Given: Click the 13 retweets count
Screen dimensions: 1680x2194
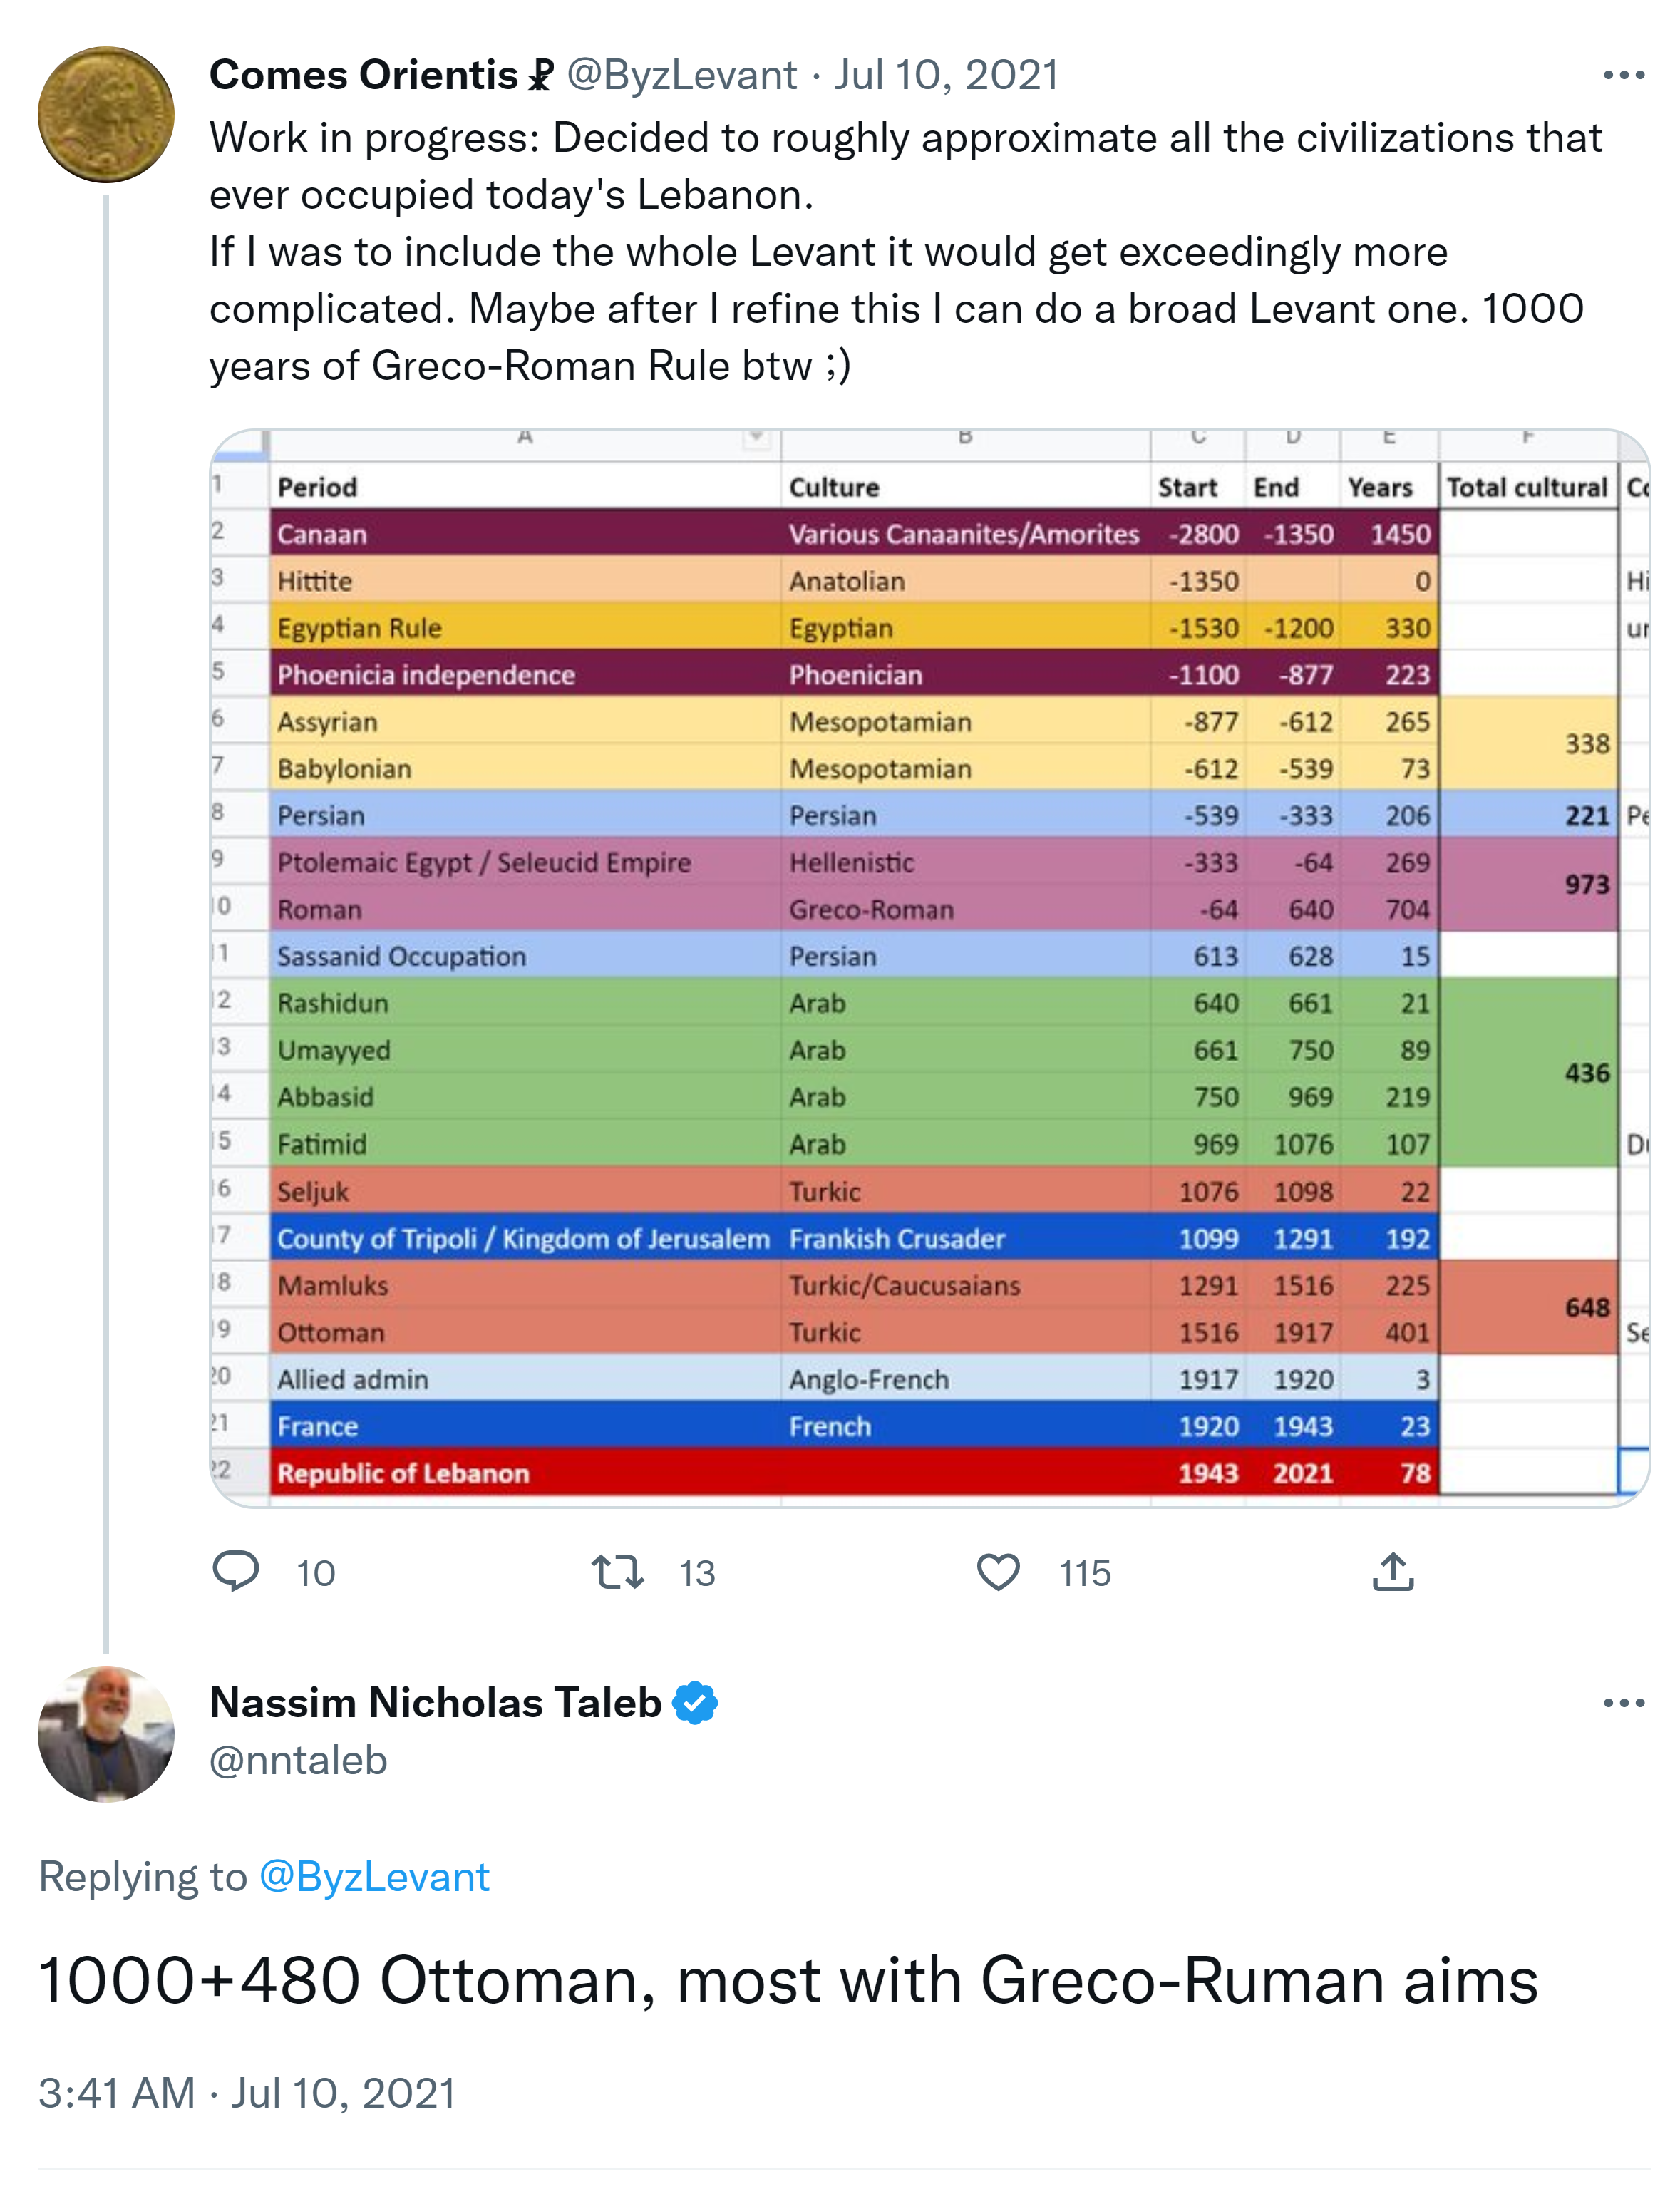Looking at the screenshot, I should [697, 1573].
